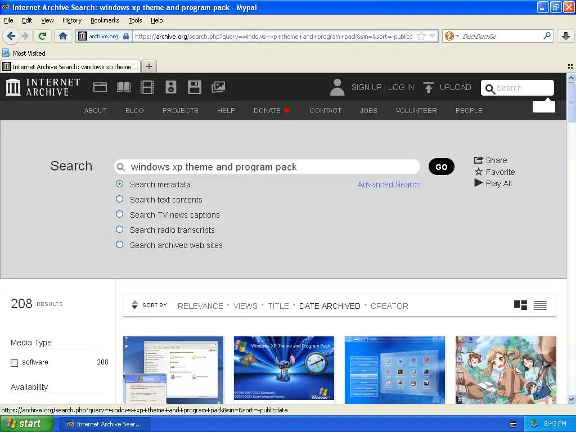The image size is (576, 432).
Task: Open the Advanced Search link
Action: point(389,184)
